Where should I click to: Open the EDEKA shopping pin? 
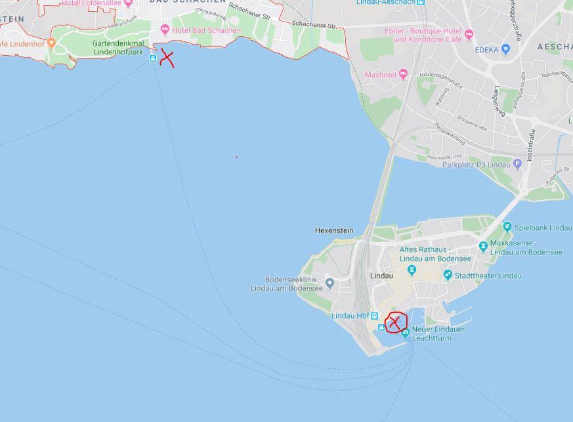(506, 49)
